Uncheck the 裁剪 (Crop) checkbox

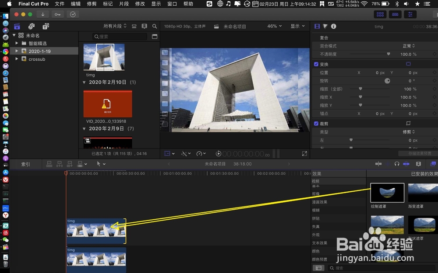316,123
